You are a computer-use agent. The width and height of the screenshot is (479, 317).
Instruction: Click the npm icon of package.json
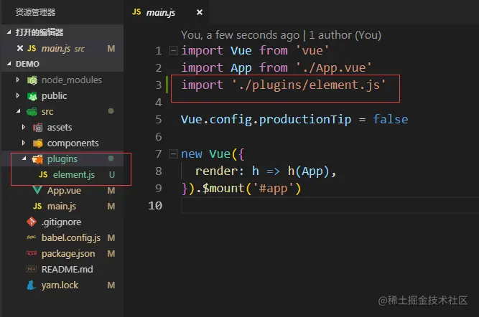31,253
